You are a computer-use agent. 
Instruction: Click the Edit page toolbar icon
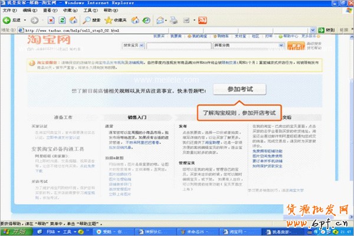186,20
